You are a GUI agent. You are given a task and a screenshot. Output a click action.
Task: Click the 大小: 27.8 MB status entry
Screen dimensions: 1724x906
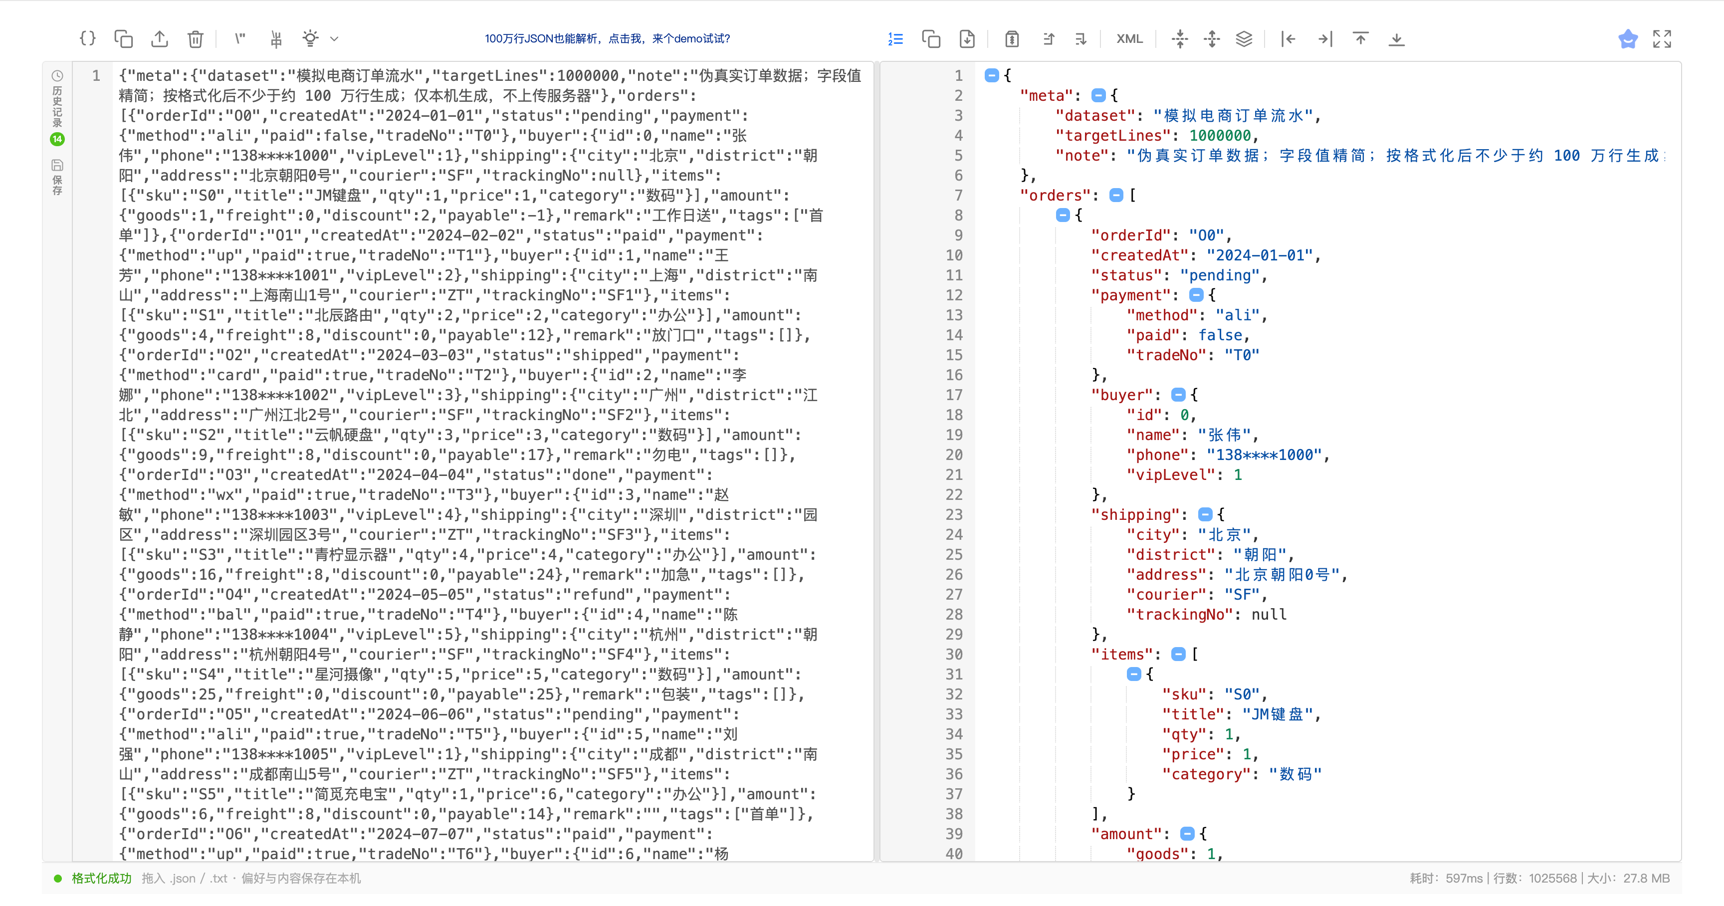click(x=1628, y=878)
